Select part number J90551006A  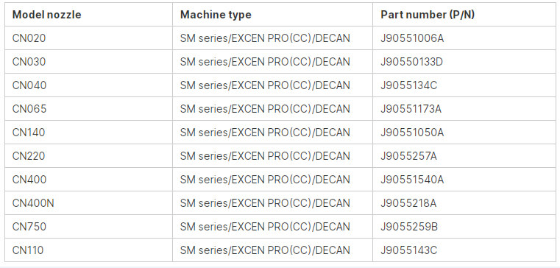click(x=412, y=38)
